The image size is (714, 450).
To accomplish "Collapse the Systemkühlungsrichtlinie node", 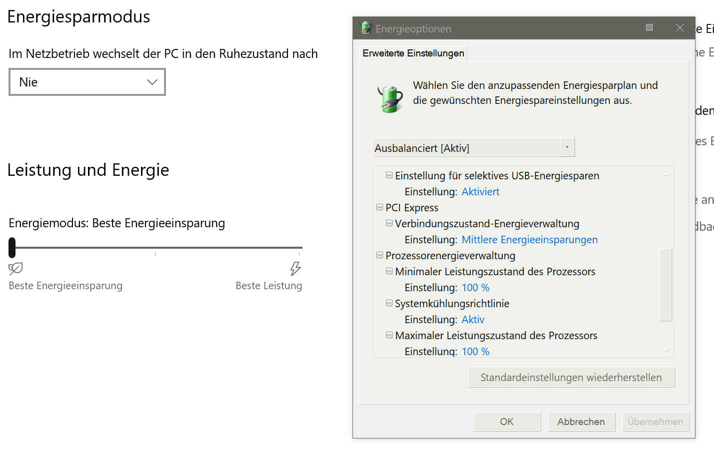I will pos(389,303).
